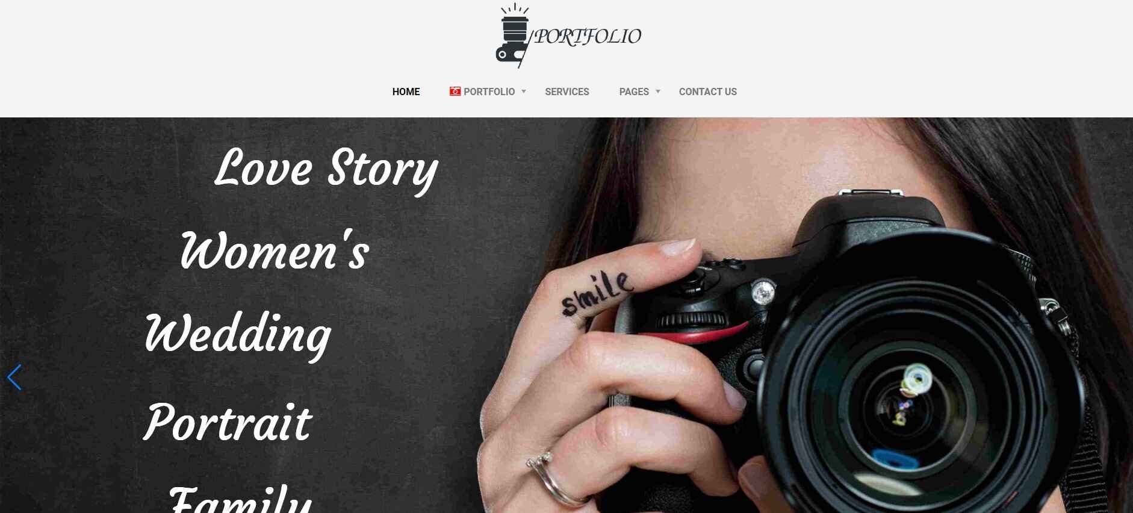1133x513 pixels.
Task: Click the Portrait slider text
Action: pyautogui.click(x=228, y=422)
